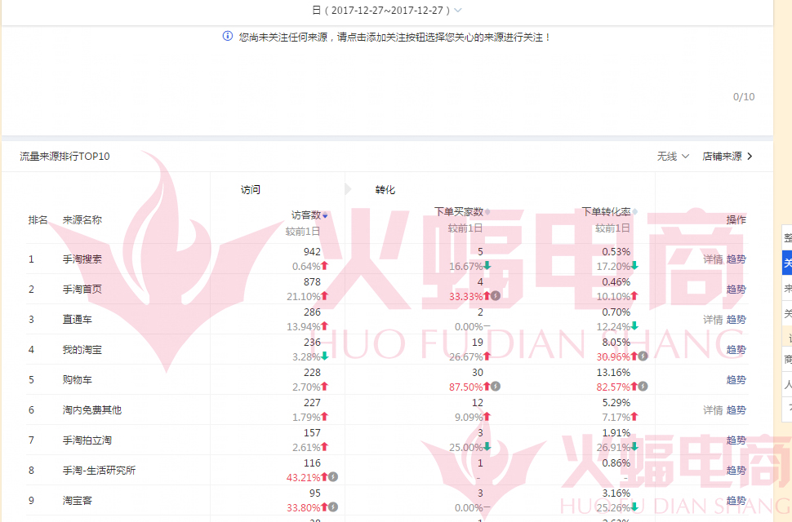
Task: Open 详情 for 手淘搜索 row
Action: tap(713, 259)
